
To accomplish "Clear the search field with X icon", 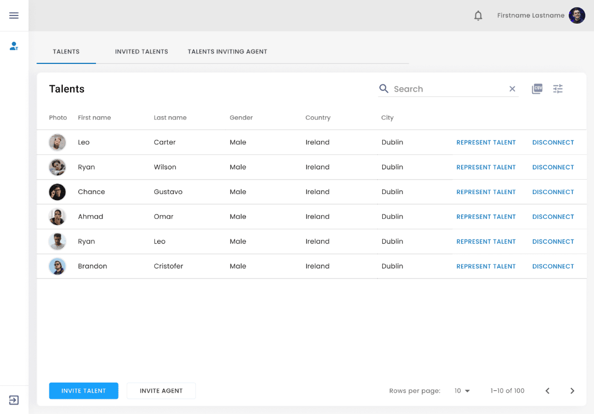I will [512, 89].
